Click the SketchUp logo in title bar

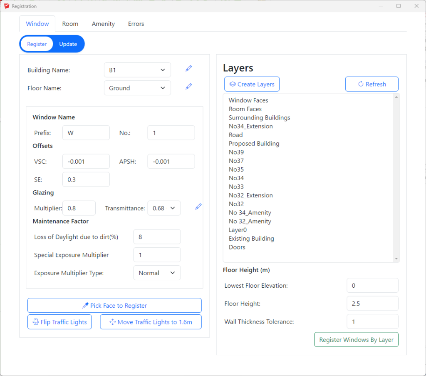point(6,6)
